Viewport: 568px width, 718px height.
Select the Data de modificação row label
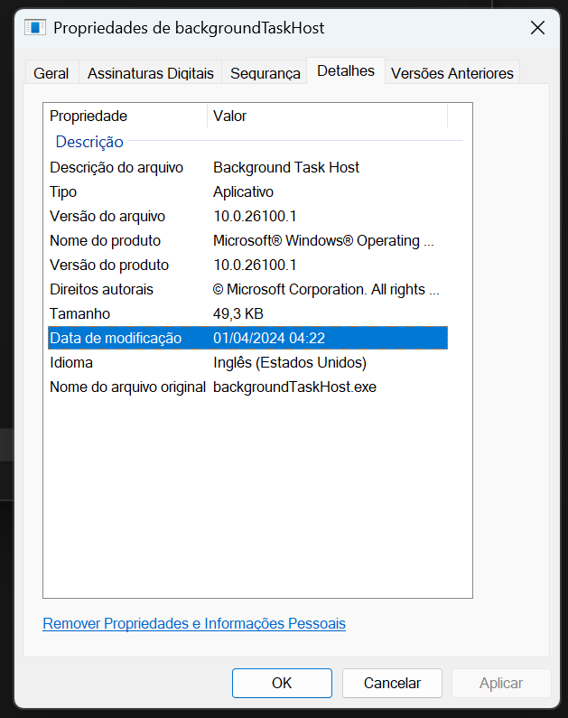click(x=116, y=338)
